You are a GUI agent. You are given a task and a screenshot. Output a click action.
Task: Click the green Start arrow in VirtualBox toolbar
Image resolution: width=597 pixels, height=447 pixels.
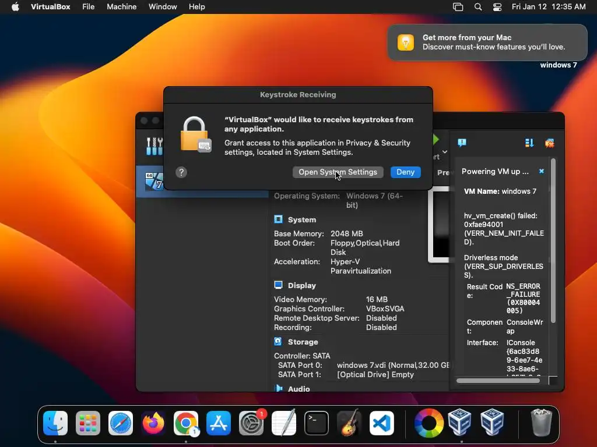(436, 140)
